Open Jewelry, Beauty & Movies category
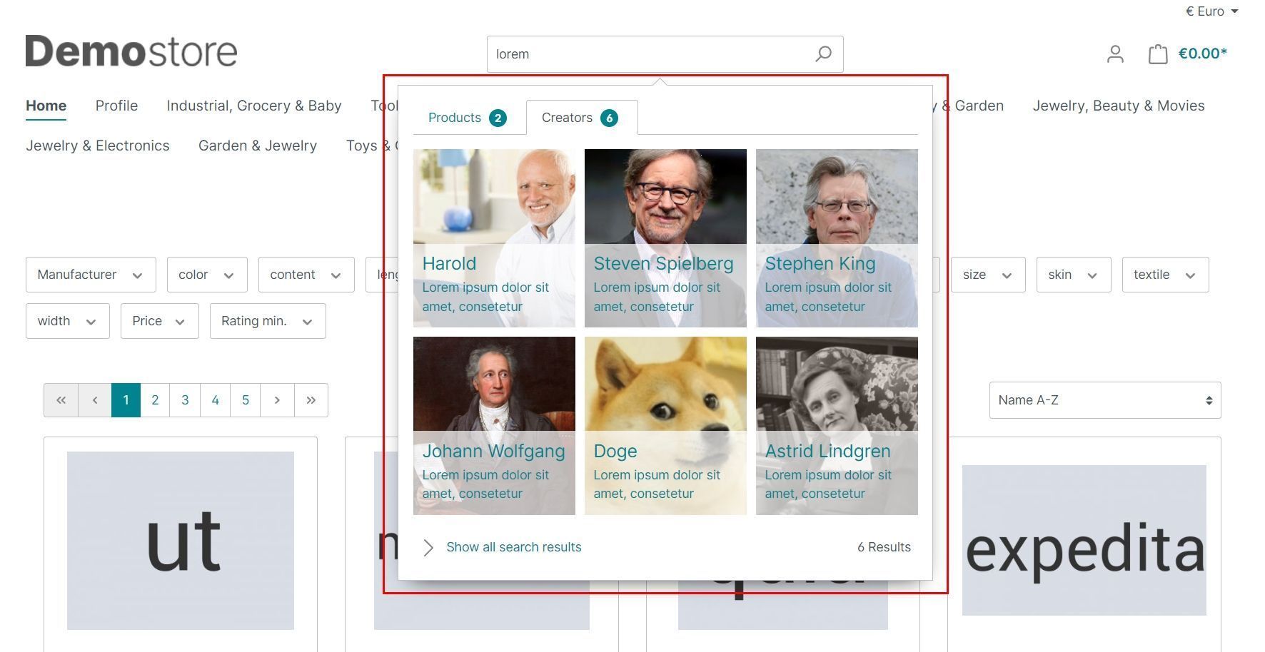The height and width of the screenshot is (652, 1265). (1119, 106)
